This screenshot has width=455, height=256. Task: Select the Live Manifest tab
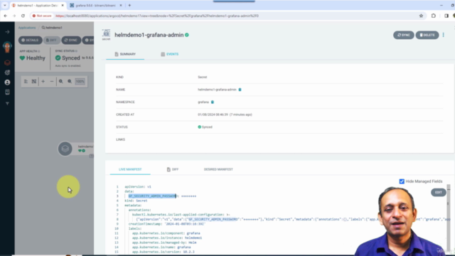130,169
